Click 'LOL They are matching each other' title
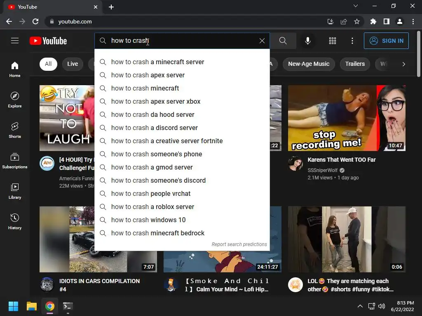This screenshot has height=316, width=422. coord(350,285)
